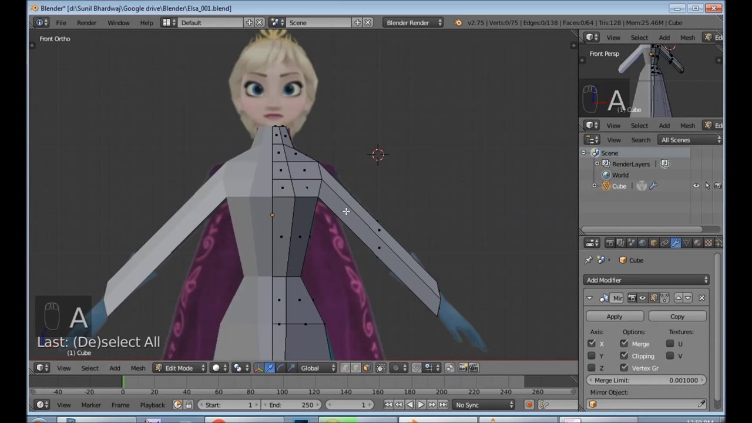Open the Texture checker tab in Properties
Screen dimensions: 752x423
tap(709, 243)
